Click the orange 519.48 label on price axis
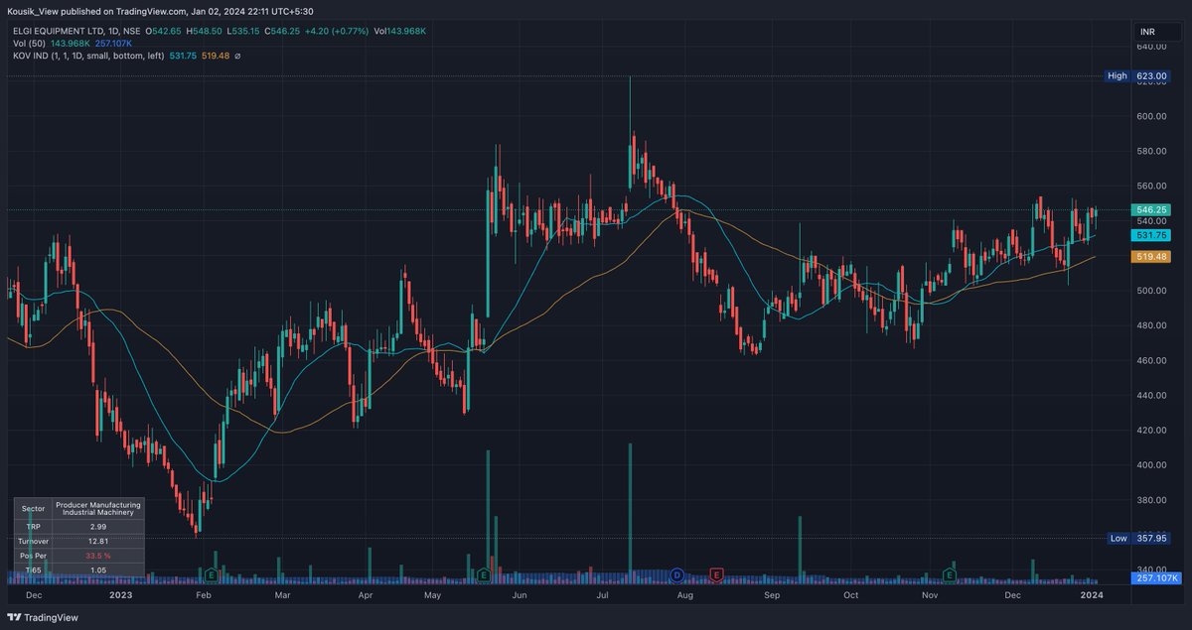 1153,256
